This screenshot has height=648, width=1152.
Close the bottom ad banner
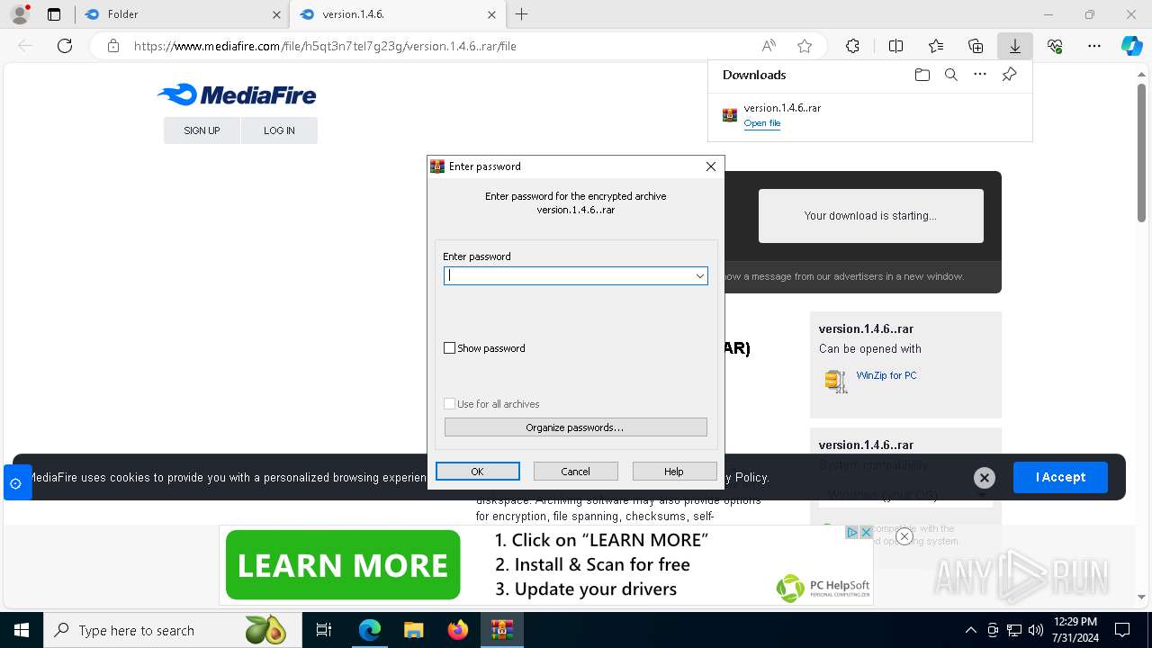(904, 536)
